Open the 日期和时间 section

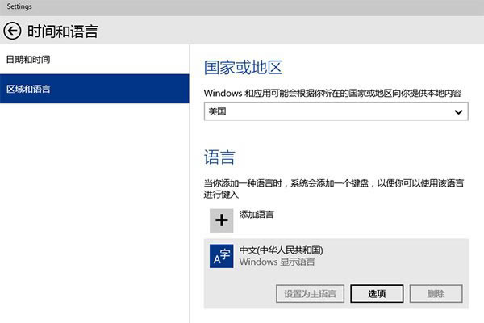pos(94,59)
